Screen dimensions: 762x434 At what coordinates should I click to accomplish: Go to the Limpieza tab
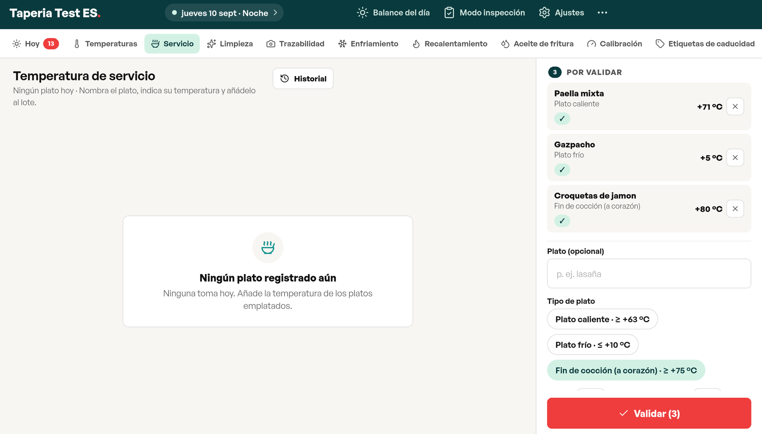[x=230, y=44]
